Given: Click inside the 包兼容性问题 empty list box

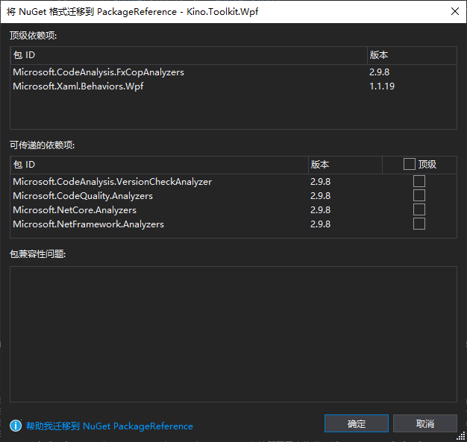Looking at the screenshot, I should coord(233,334).
